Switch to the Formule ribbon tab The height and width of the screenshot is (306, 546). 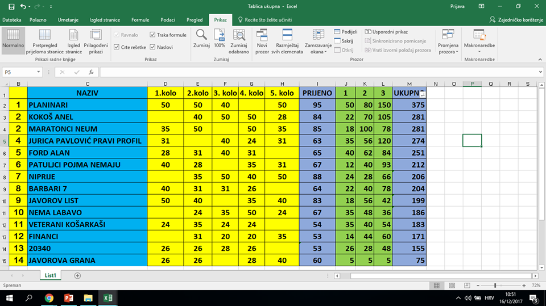[x=140, y=20]
